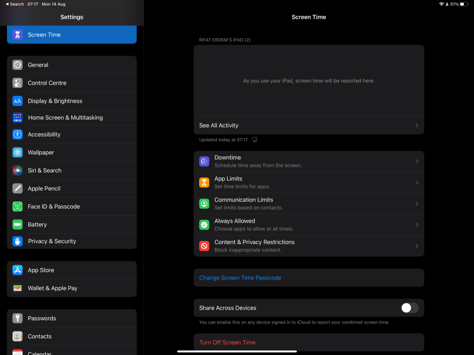Tap the Contacts icon

[18, 336]
